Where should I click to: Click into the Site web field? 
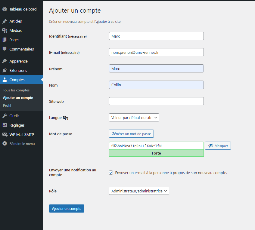(x=156, y=101)
